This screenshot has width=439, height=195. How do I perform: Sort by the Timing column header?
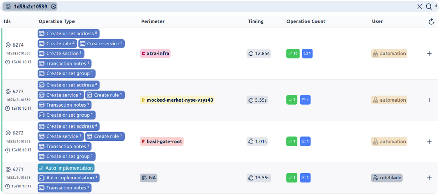[x=255, y=21]
